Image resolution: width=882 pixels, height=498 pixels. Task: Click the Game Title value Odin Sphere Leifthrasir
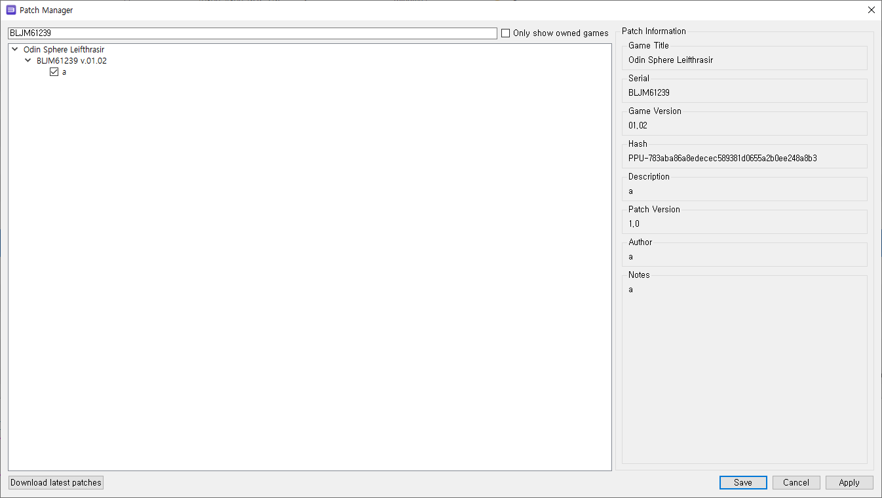point(670,60)
